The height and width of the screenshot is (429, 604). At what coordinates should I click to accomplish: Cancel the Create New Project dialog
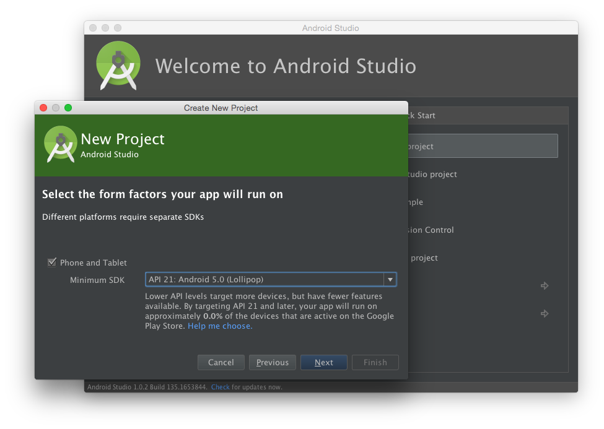tap(221, 362)
